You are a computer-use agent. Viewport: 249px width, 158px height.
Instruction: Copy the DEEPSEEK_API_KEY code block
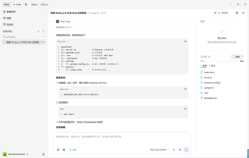[x=185, y=89]
